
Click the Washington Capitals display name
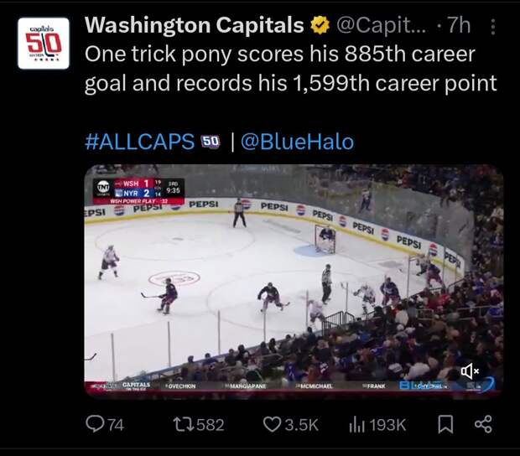195,25
